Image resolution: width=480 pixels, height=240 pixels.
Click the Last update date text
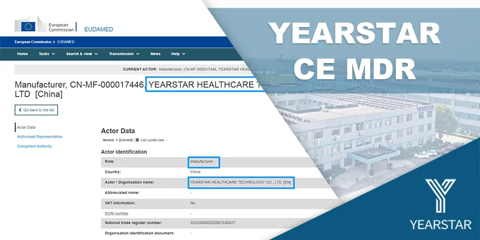(x=152, y=140)
